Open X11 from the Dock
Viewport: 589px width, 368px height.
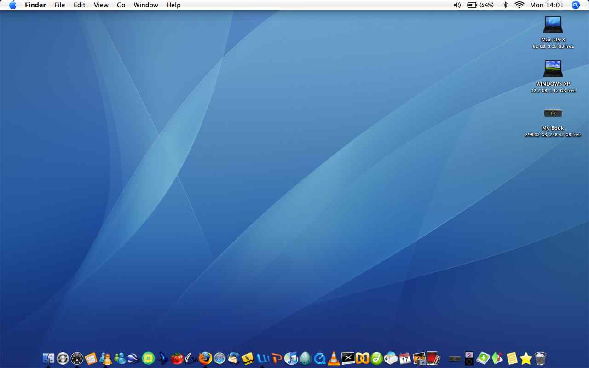[x=348, y=358]
